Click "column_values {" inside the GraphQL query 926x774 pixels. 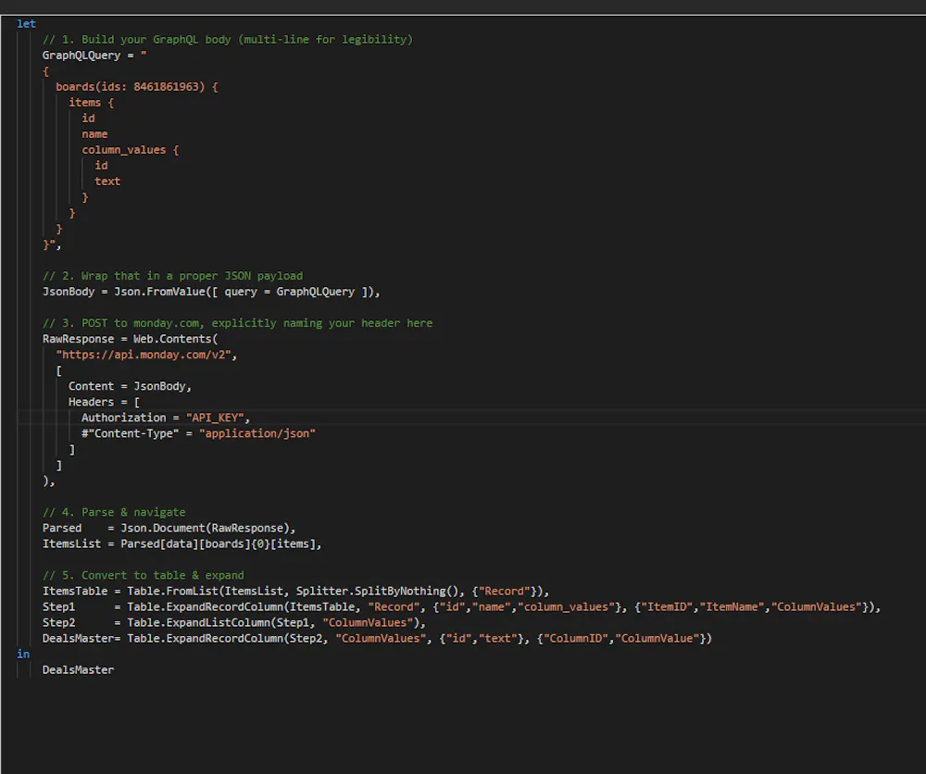pos(130,149)
